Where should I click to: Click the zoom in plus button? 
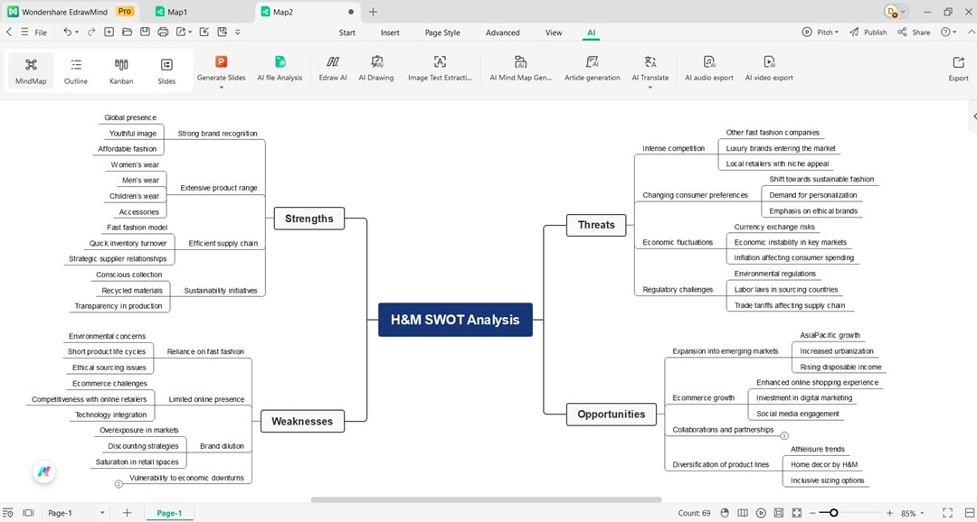(890, 513)
